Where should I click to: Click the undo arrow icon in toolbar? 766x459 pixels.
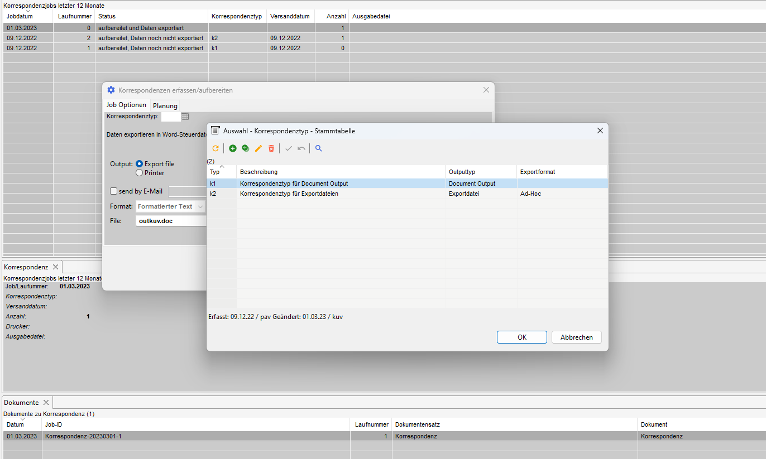301,148
